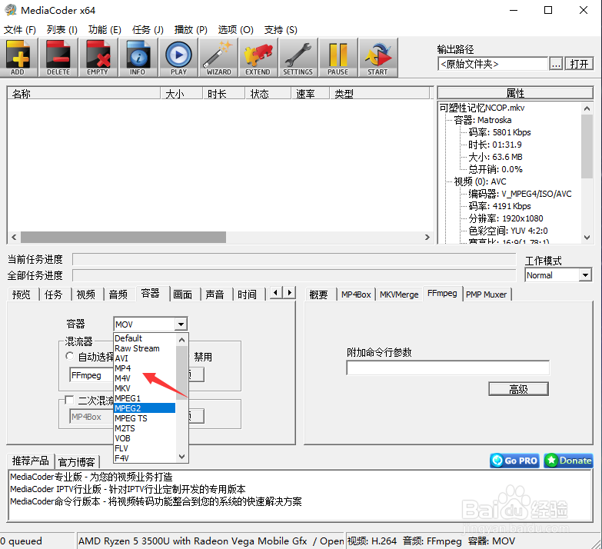
Task: Choose VOB from container list
Action: [x=145, y=438]
